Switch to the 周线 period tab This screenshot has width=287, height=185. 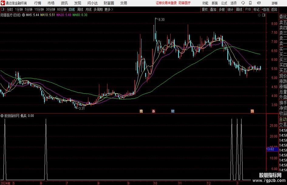[x=80, y=9]
